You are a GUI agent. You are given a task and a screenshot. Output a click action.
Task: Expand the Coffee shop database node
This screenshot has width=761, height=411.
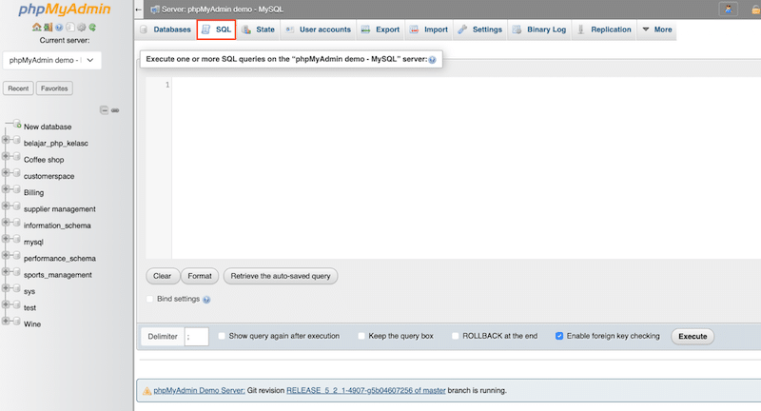tap(6, 157)
